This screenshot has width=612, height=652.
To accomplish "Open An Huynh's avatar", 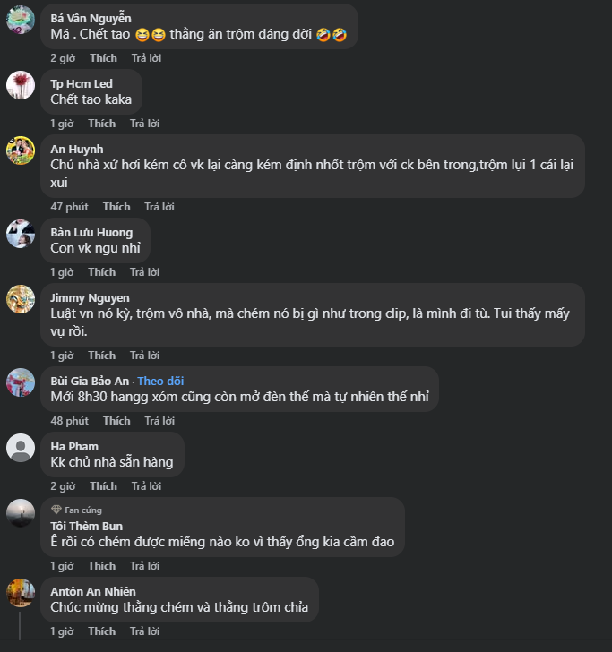I will [21, 150].
